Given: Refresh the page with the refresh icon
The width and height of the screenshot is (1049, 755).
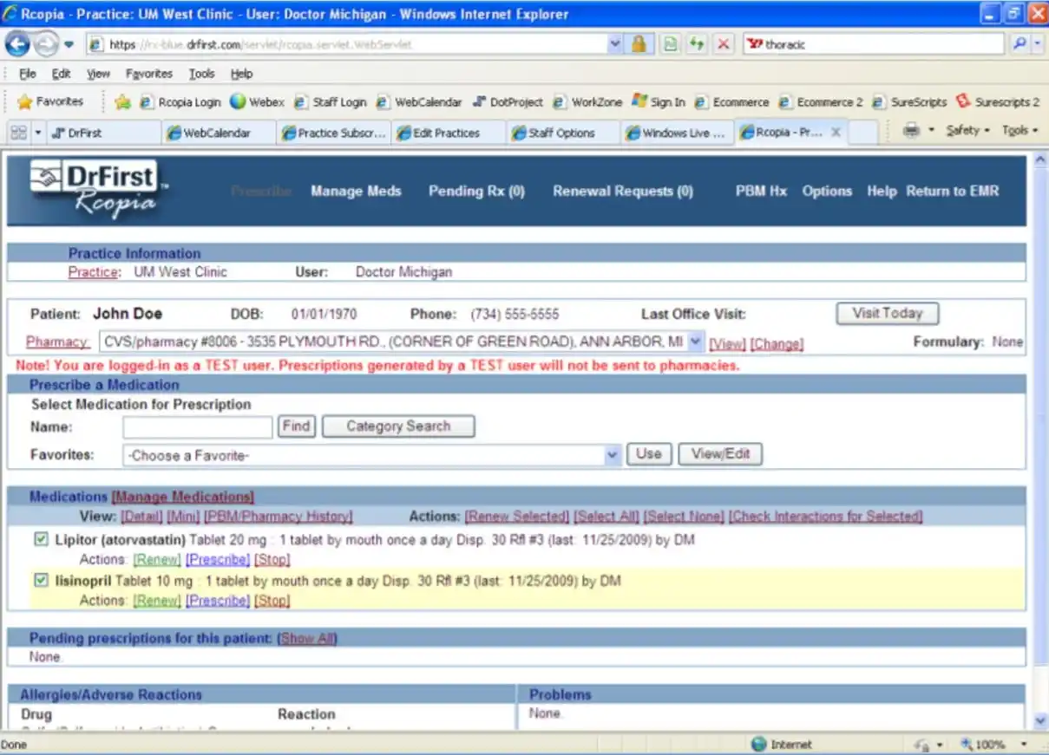Looking at the screenshot, I should pos(697,43).
